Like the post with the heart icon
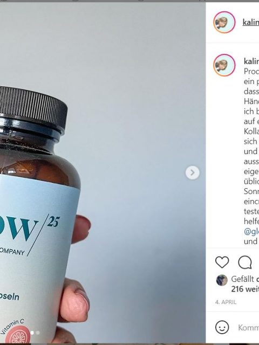This screenshot has width=259, height=345. (x=222, y=262)
